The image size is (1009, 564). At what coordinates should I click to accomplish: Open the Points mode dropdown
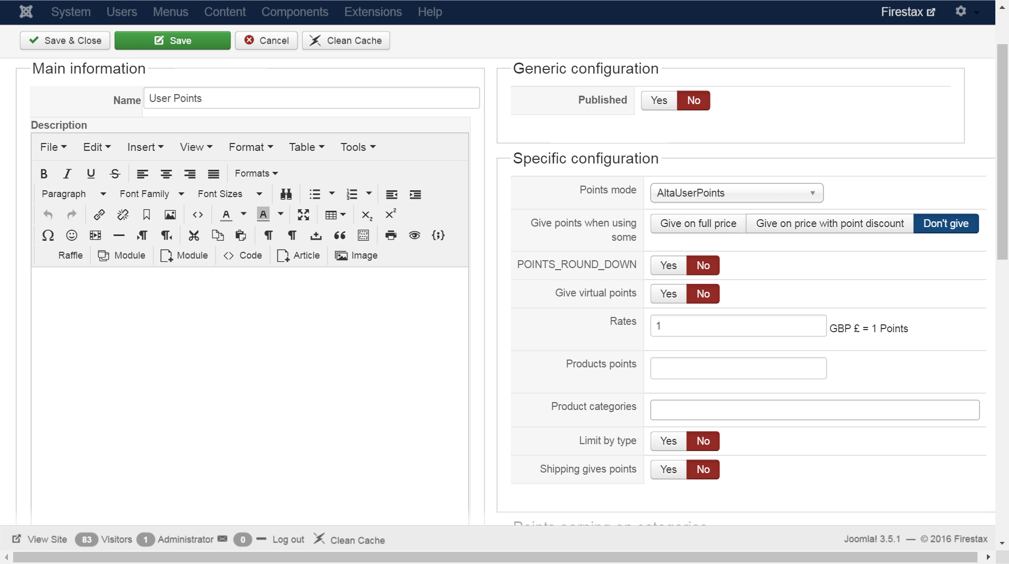pos(736,193)
